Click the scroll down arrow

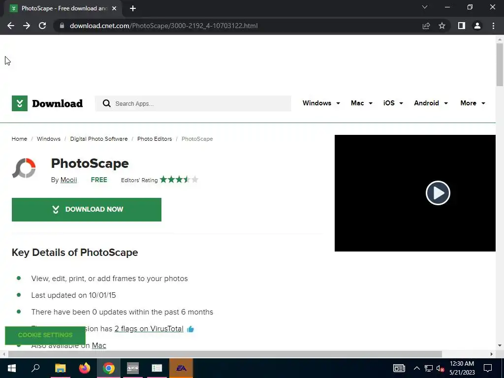coord(500,346)
